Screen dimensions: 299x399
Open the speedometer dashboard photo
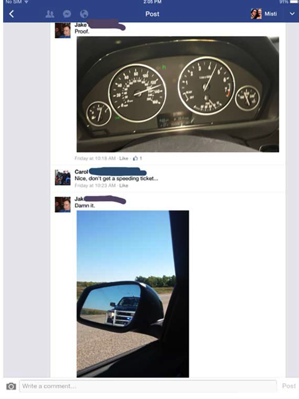click(178, 94)
